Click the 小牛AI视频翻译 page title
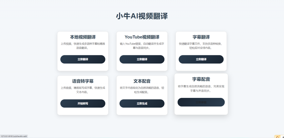 point(142,16)
